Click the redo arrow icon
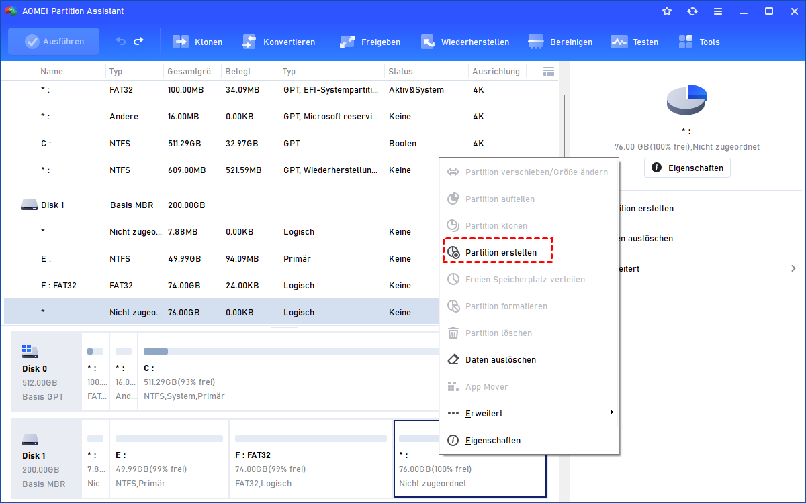Image resolution: width=806 pixels, height=503 pixels. pos(138,42)
